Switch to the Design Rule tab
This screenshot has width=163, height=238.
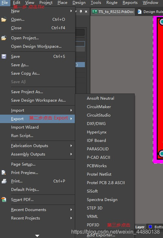150,12
